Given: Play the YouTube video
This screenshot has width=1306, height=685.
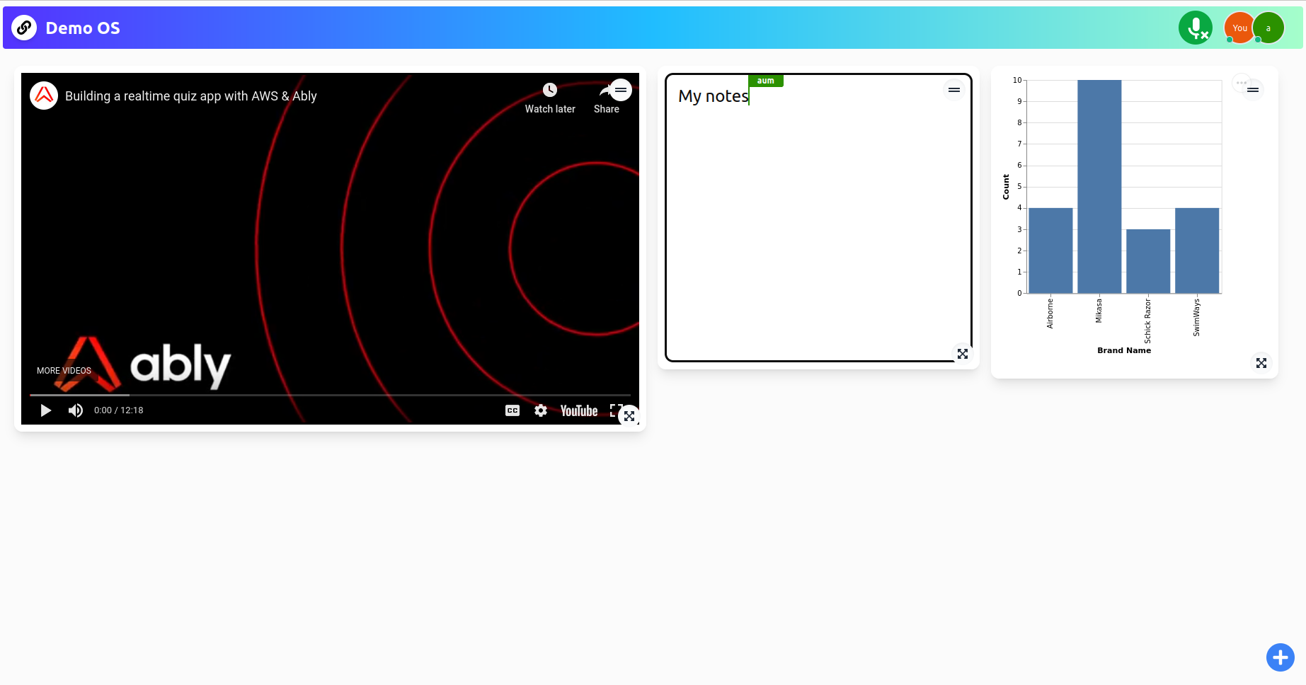Looking at the screenshot, I should 46,410.
